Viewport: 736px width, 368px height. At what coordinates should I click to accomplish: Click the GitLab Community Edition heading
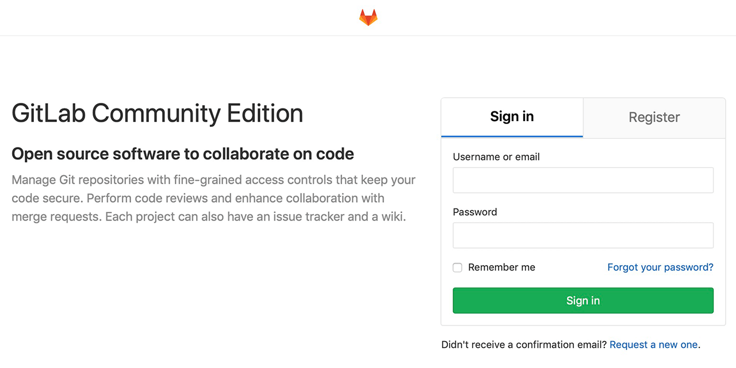157,113
